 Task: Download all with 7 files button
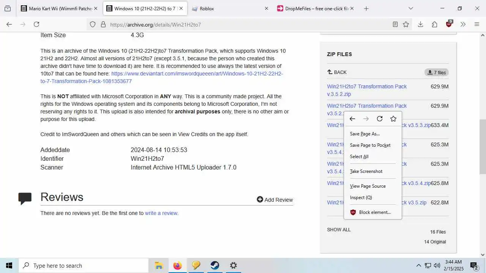click(x=437, y=72)
